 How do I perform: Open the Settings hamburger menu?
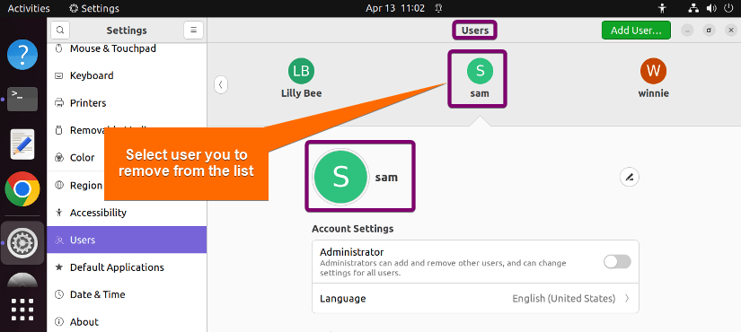193,31
